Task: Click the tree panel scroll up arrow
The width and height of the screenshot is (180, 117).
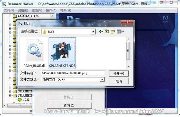Action: click(x=52, y=16)
